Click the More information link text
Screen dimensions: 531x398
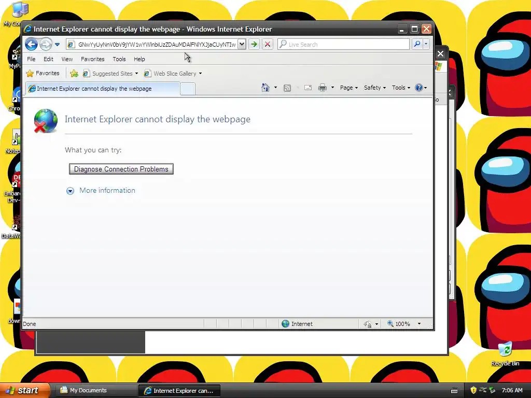(107, 191)
